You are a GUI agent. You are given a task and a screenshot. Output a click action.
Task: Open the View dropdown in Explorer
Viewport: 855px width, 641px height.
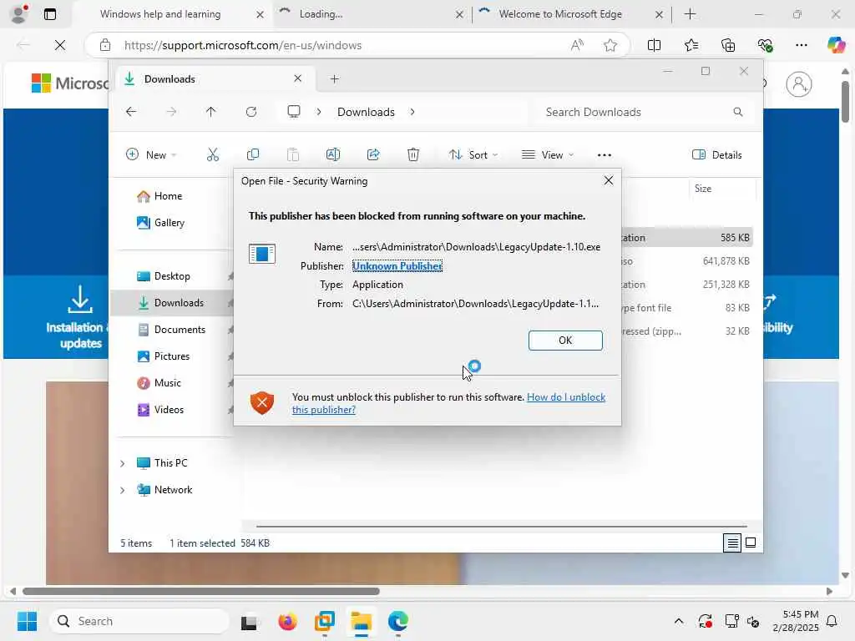coord(548,154)
